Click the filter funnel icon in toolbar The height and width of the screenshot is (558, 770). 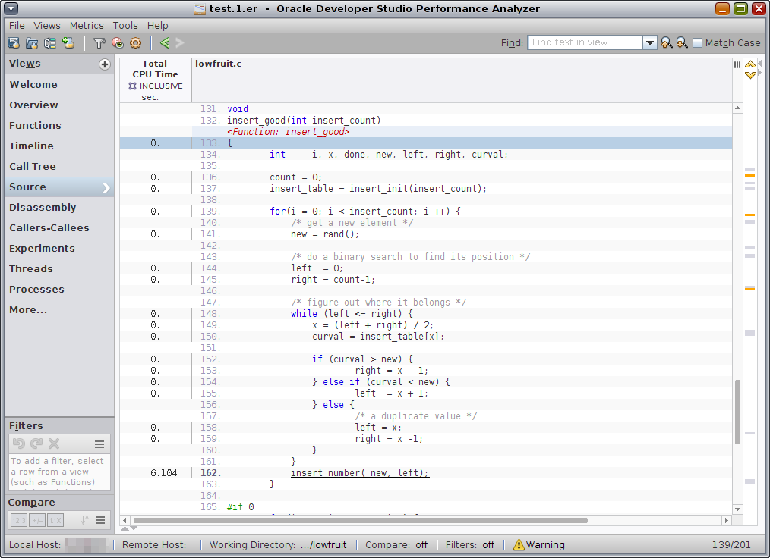click(x=99, y=43)
